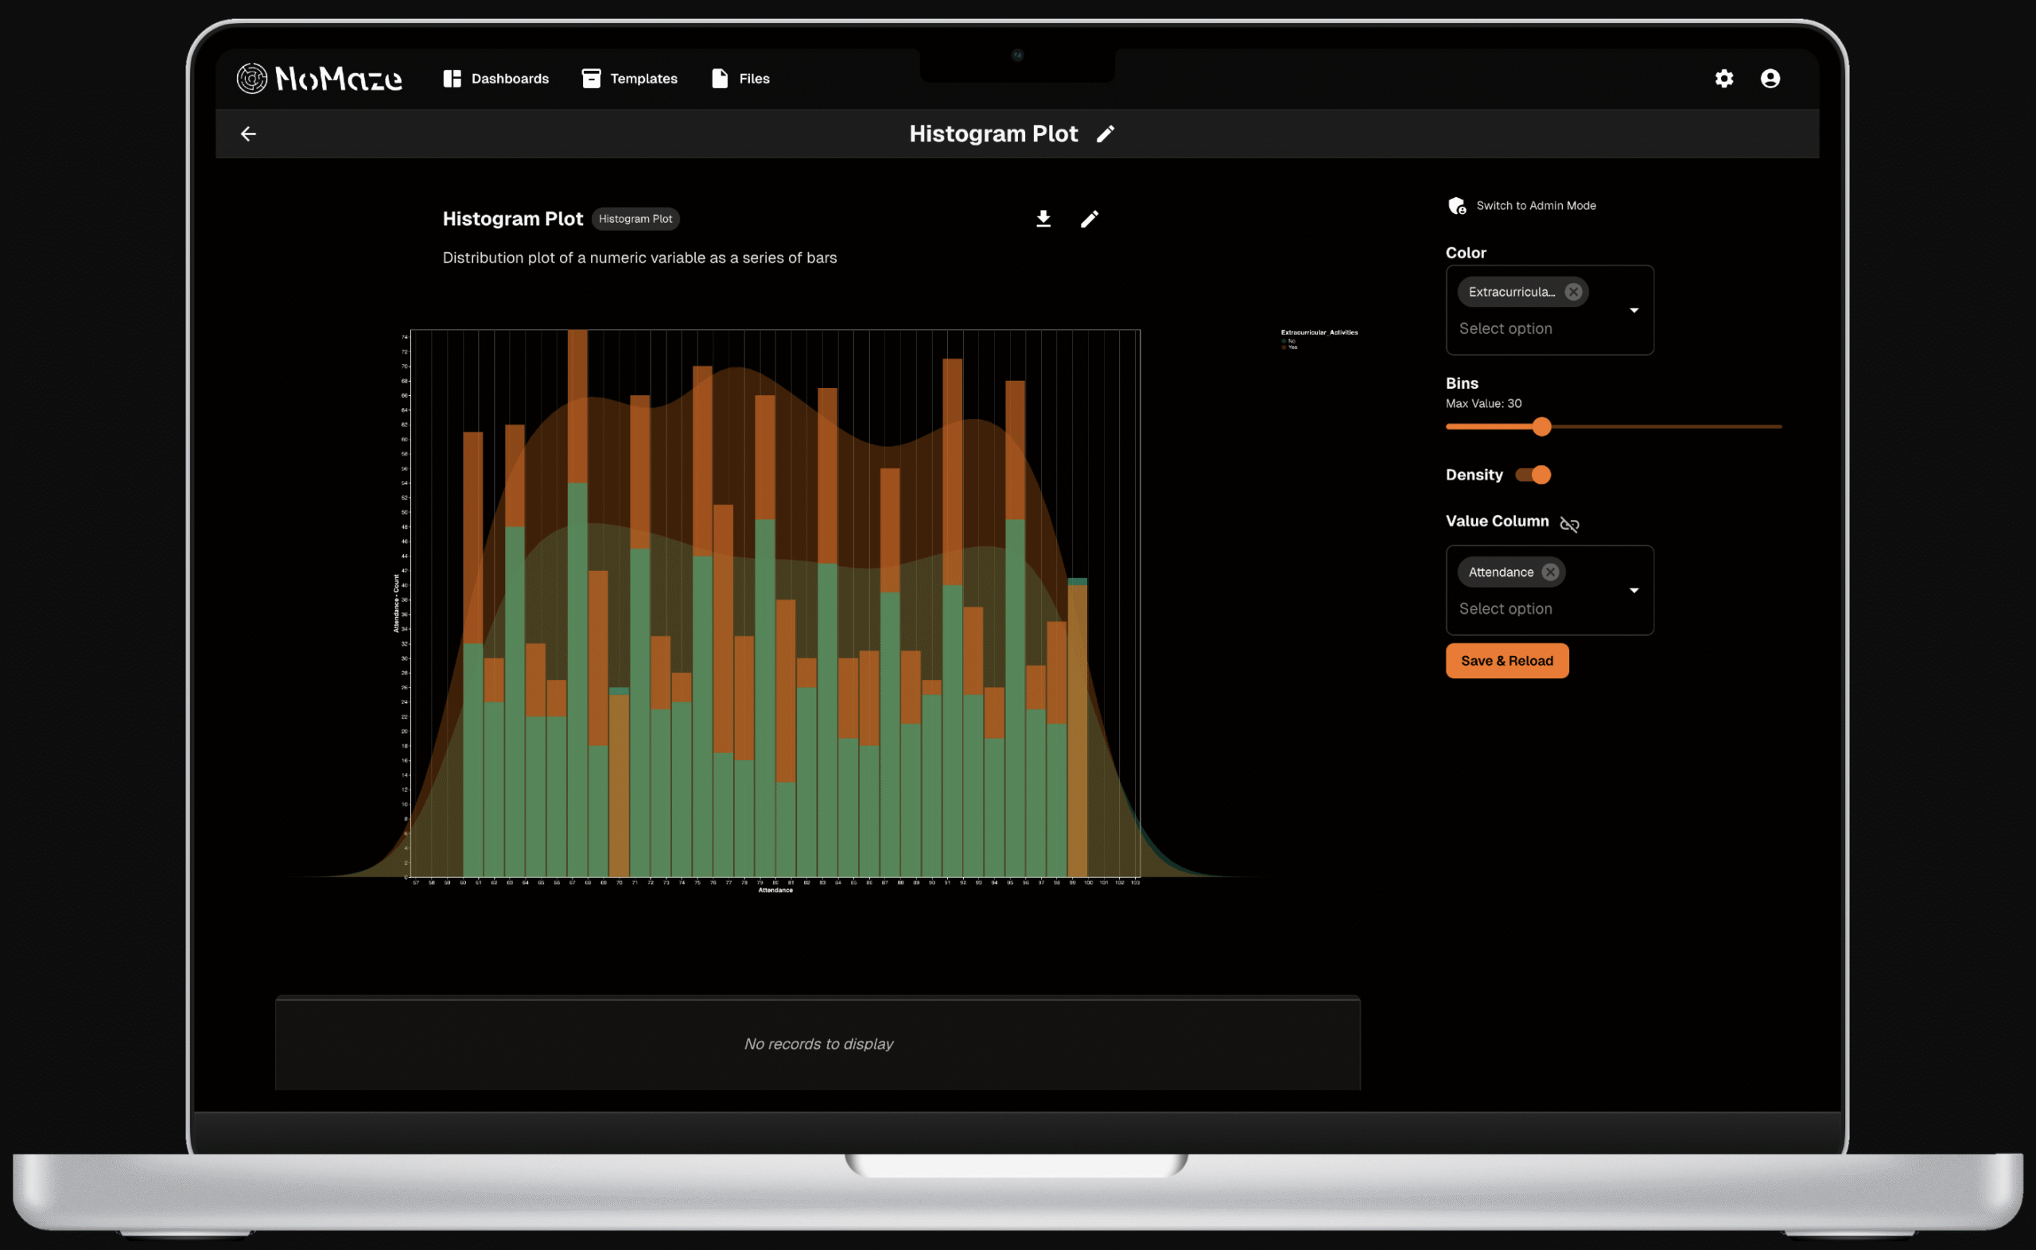Click the pencil icon beside download
Image resolution: width=2036 pixels, height=1250 pixels.
[x=1090, y=218]
